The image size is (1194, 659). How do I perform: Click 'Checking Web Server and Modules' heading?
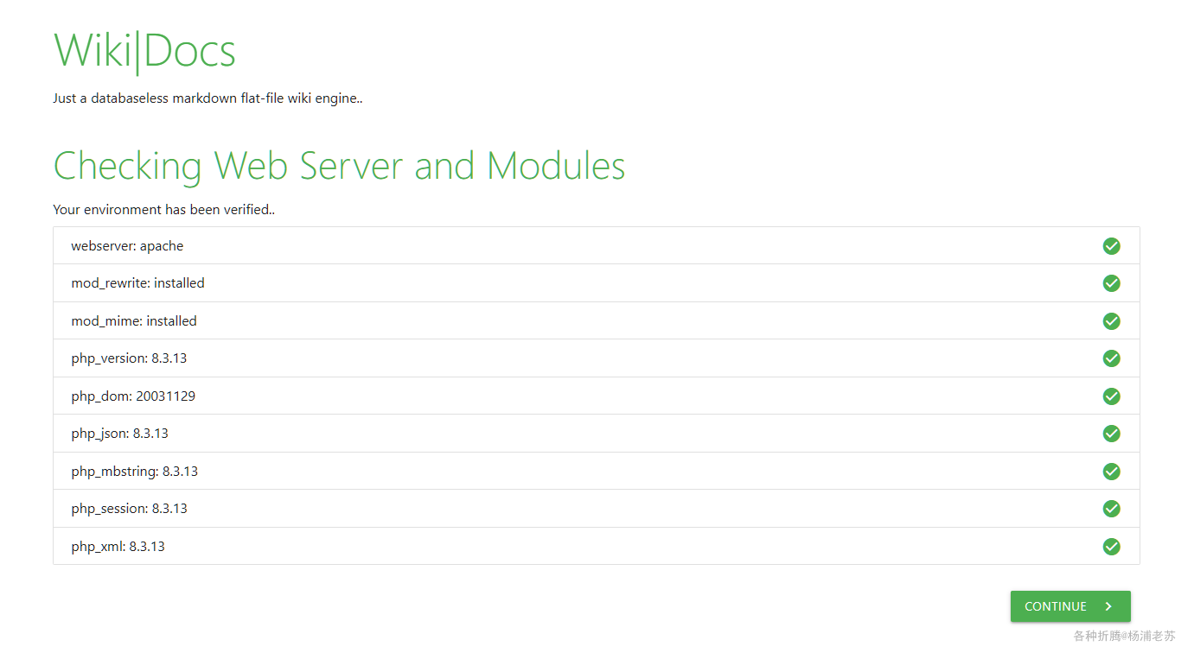click(339, 166)
